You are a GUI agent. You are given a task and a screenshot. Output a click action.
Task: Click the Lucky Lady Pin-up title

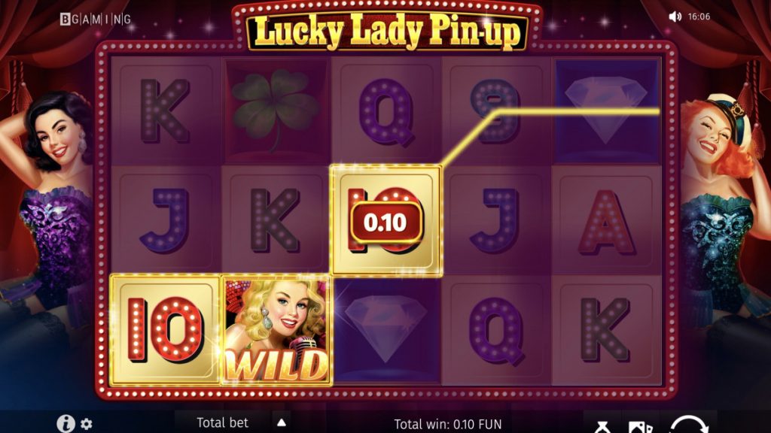(388, 32)
